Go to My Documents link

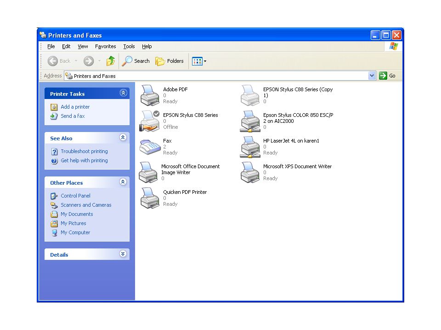coord(77,214)
